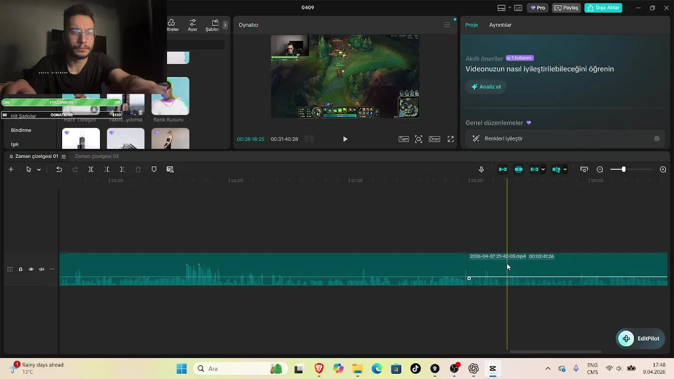
Task: Click the Paylaş share button
Action: pos(567,8)
